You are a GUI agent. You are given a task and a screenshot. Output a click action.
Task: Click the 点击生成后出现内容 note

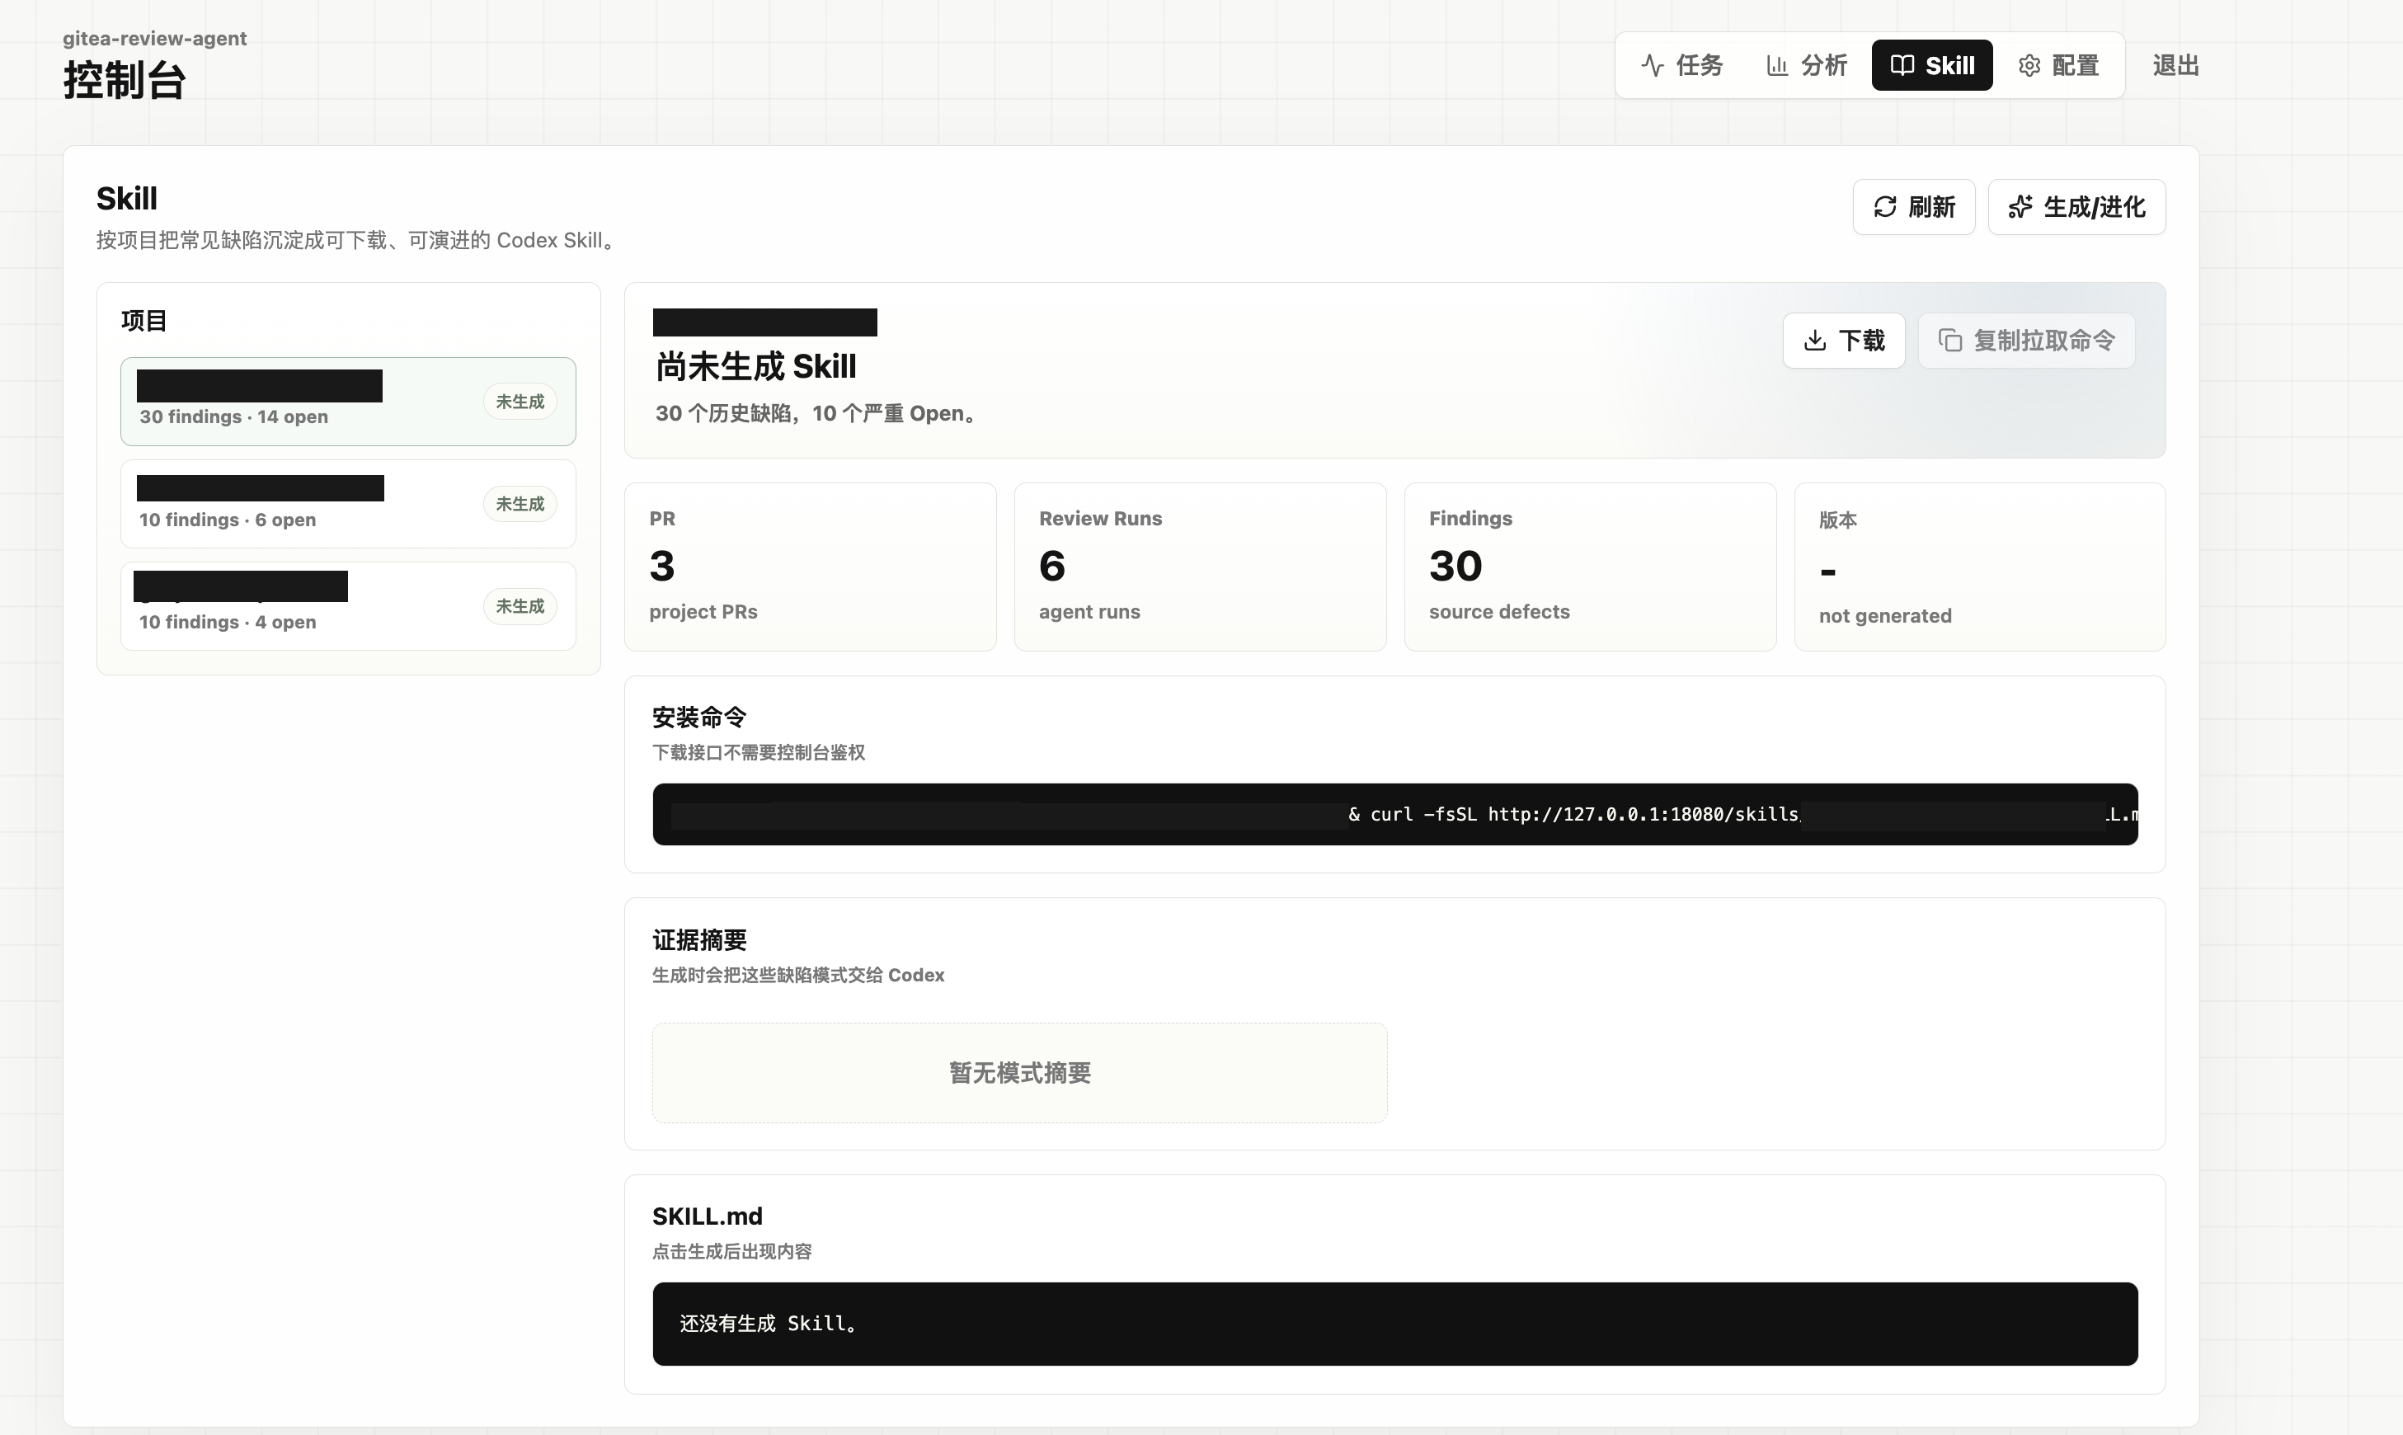[x=731, y=1251]
